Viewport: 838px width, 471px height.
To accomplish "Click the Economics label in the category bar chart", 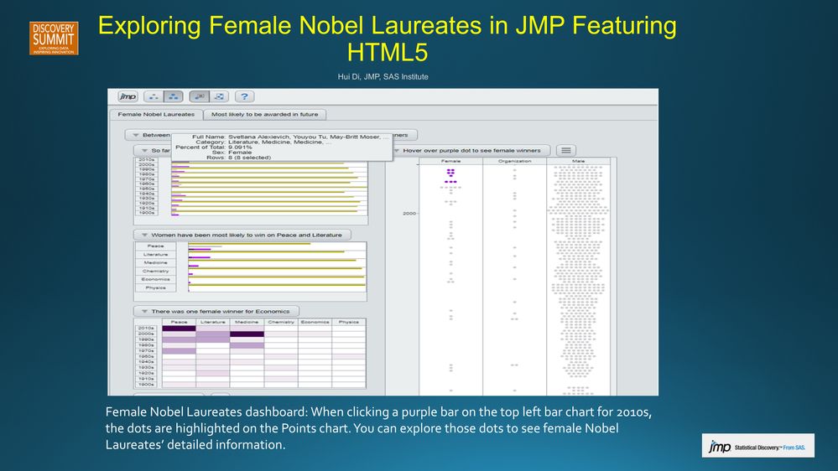I will [x=155, y=279].
